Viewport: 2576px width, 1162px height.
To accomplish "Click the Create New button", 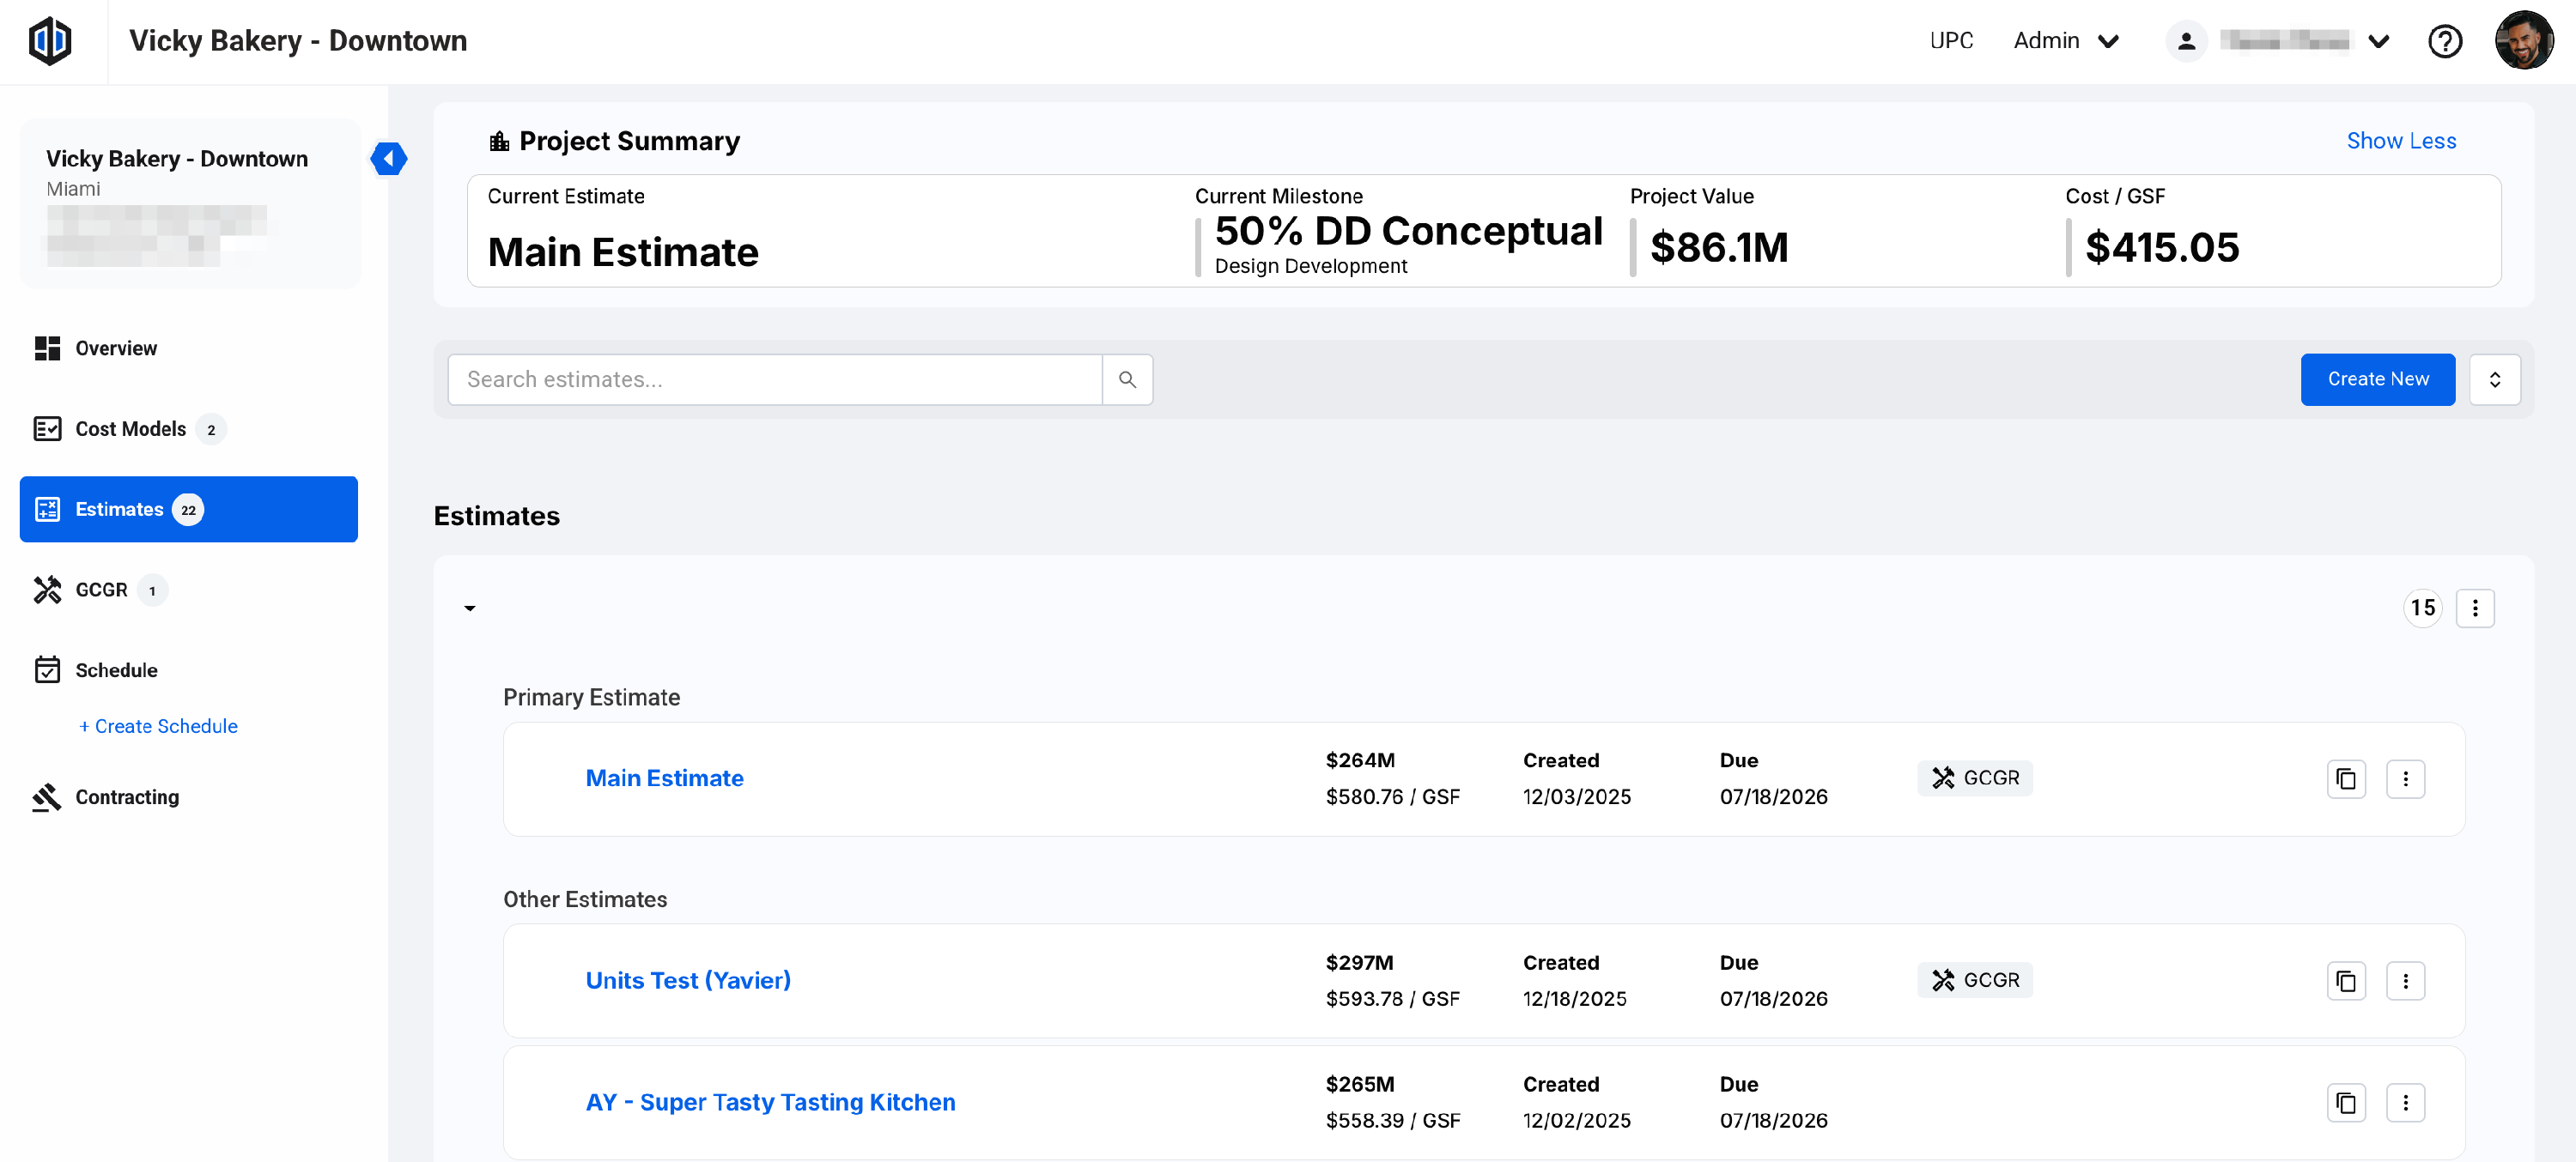I will pos(2377,379).
